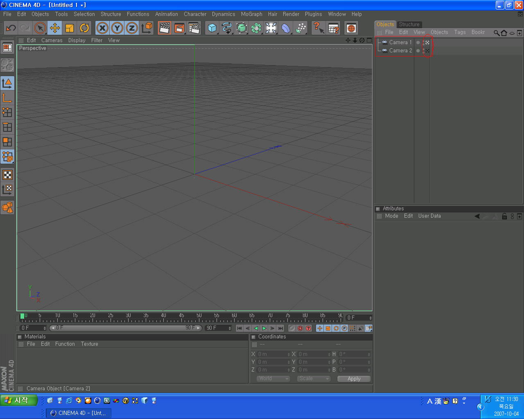Play animation forward
The width and height of the screenshot is (524, 419).
(264, 328)
